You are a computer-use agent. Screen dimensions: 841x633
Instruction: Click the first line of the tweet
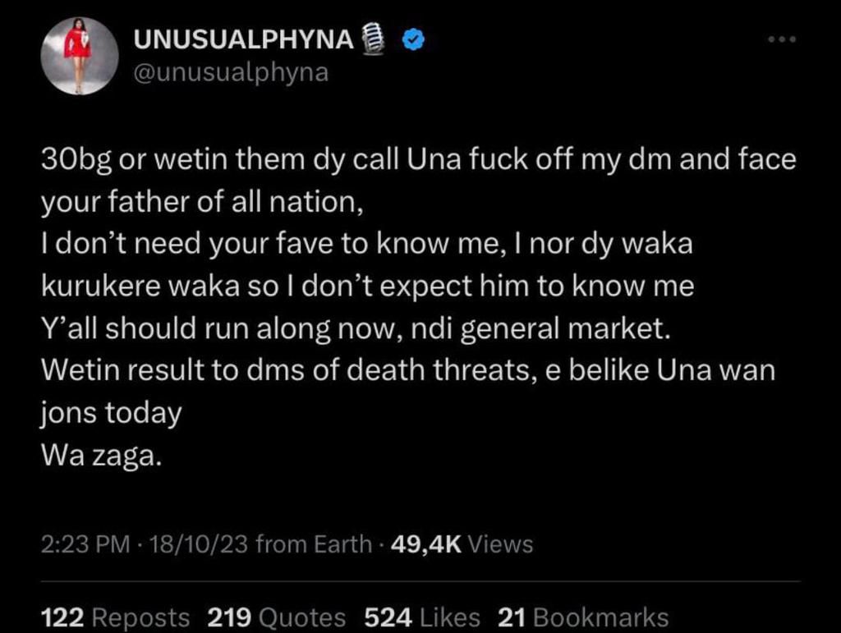(x=411, y=159)
